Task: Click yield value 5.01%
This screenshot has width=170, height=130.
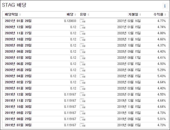Action: point(162,119)
